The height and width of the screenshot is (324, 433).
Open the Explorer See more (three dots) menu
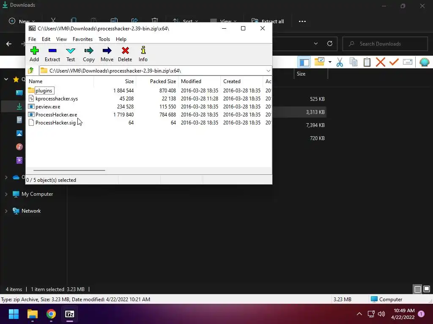302,21
